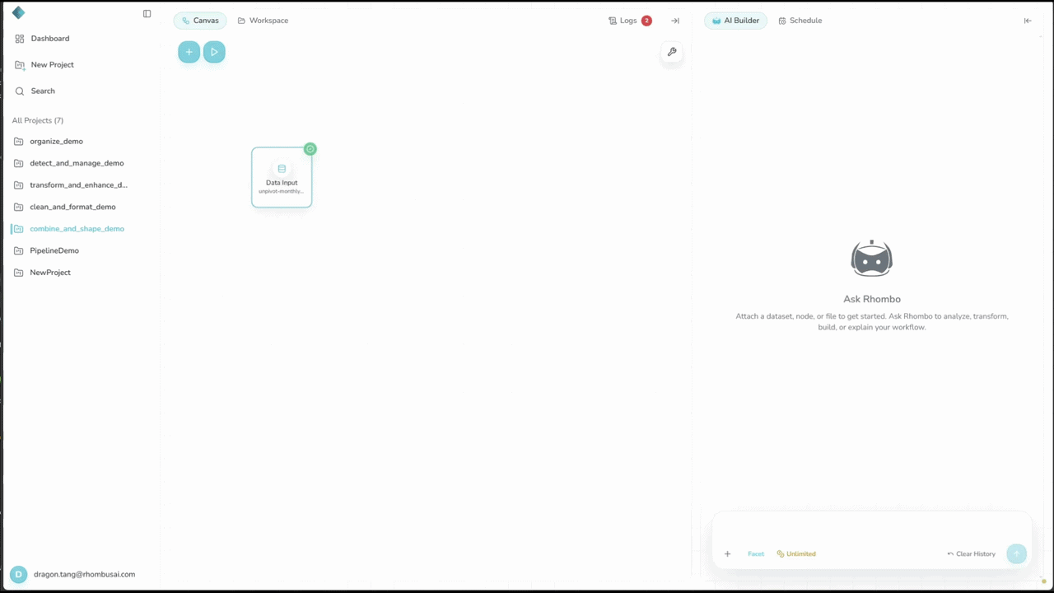1054x593 pixels.
Task: Add a node with the plus button
Action: (x=189, y=52)
